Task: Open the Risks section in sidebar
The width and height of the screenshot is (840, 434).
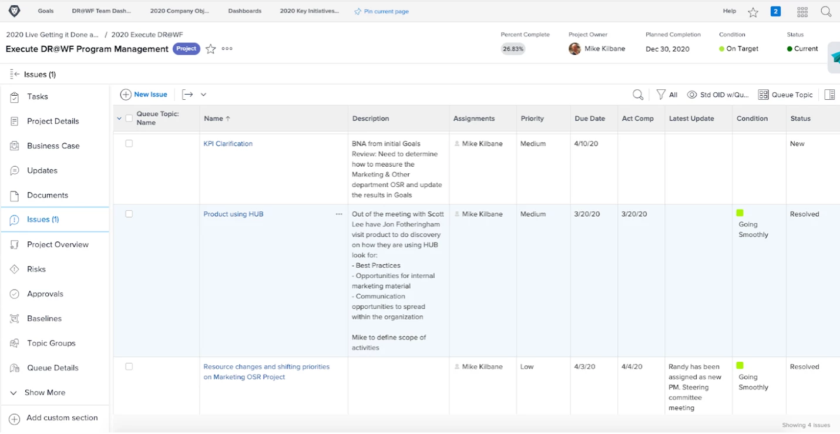Action: pos(36,269)
